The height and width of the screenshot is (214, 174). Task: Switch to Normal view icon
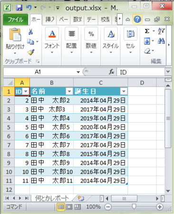point(61,207)
